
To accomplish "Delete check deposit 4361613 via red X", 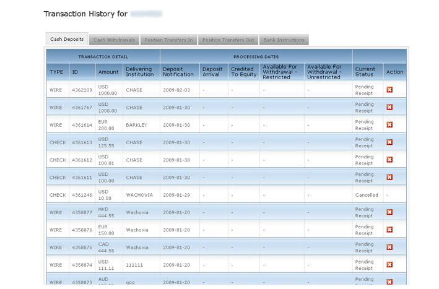I will click(389, 142).
